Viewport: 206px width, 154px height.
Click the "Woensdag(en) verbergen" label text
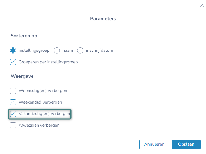[43, 91]
